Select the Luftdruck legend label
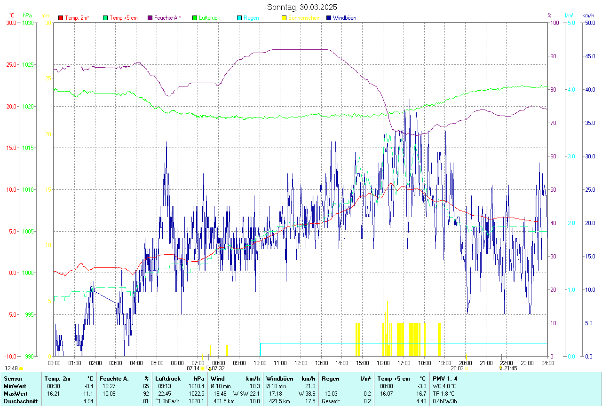This screenshot has width=602, height=406. (209, 18)
